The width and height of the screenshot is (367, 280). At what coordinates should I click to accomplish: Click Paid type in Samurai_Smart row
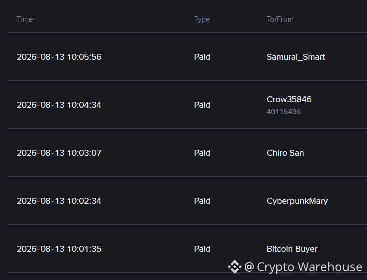(202, 57)
